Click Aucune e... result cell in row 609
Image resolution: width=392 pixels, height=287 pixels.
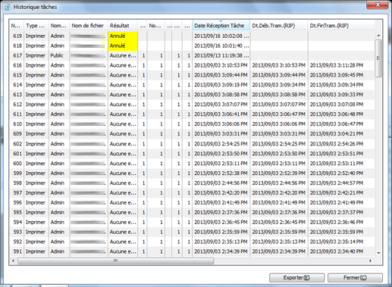[123, 134]
